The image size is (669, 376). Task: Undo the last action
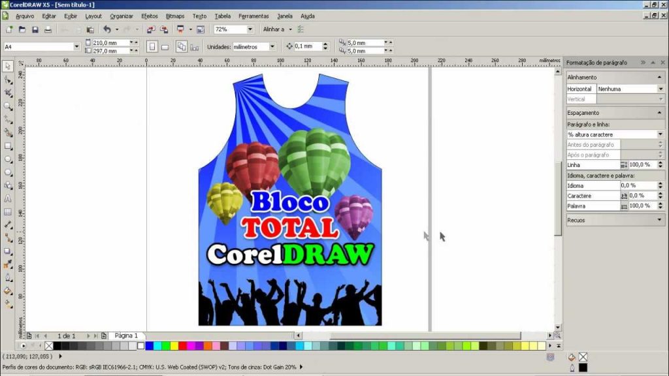coord(107,29)
